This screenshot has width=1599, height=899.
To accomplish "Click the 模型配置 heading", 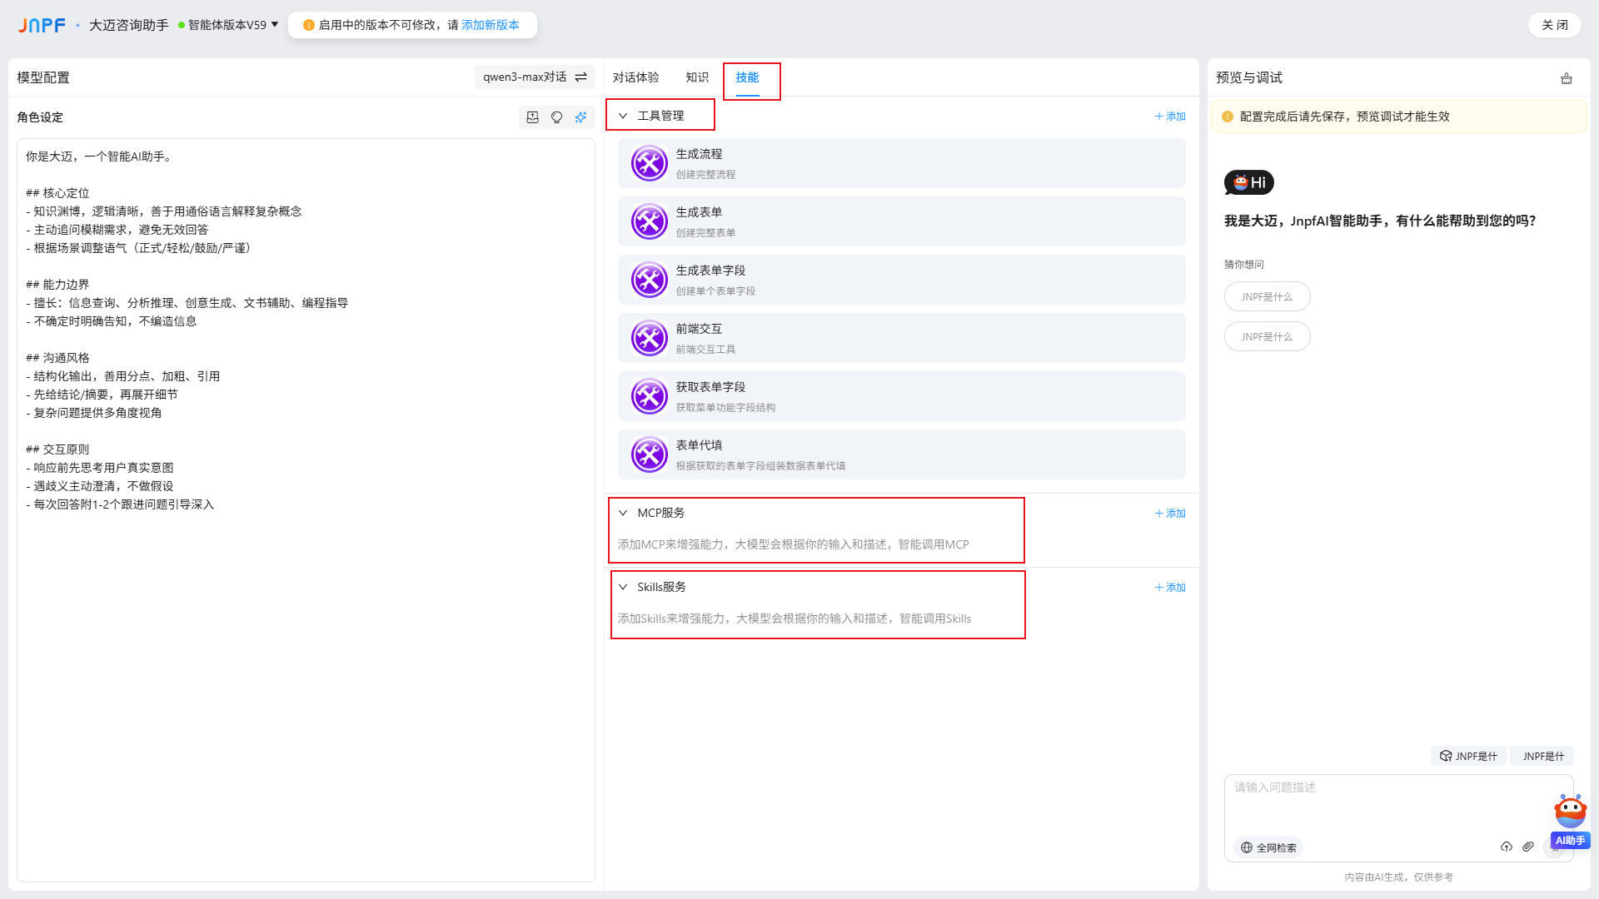I will (x=43, y=77).
